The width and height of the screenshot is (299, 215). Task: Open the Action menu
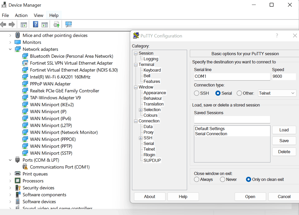[21, 15]
